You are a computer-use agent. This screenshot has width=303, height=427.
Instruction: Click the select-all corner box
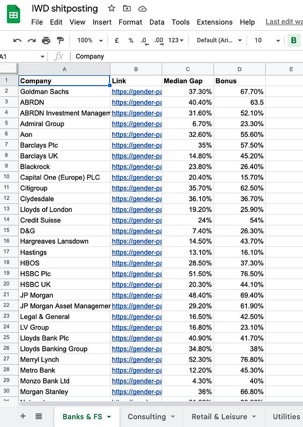tap(9, 69)
